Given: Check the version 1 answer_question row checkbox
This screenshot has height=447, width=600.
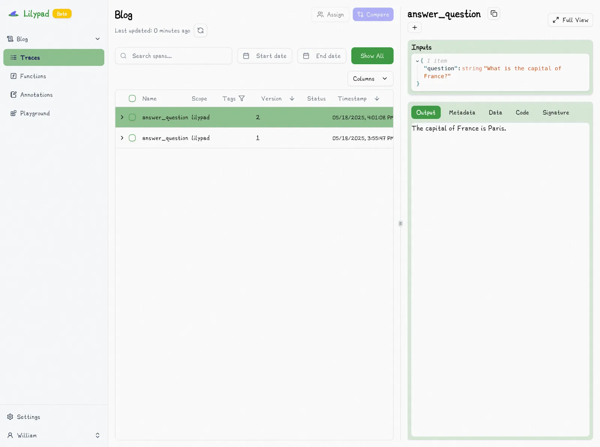Looking at the screenshot, I should [x=132, y=138].
